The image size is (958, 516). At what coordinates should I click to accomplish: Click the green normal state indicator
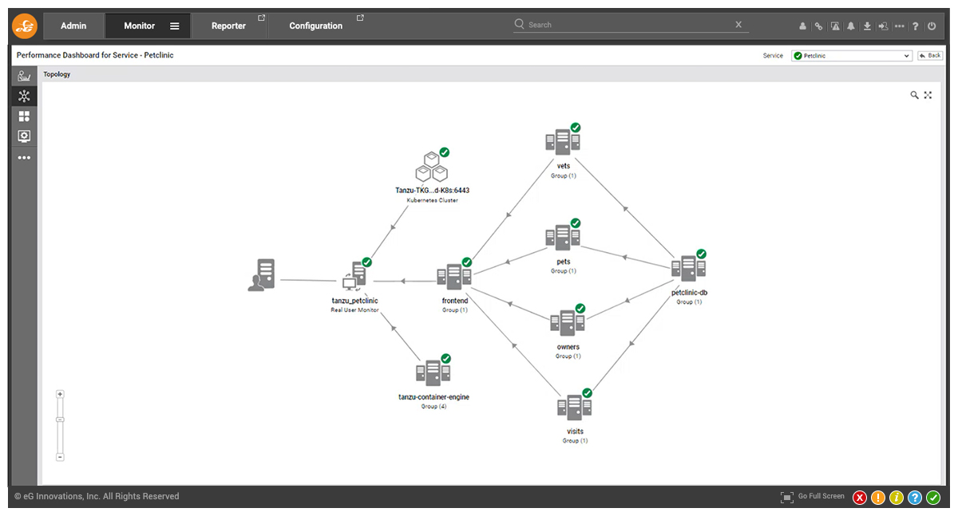[x=933, y=498]
